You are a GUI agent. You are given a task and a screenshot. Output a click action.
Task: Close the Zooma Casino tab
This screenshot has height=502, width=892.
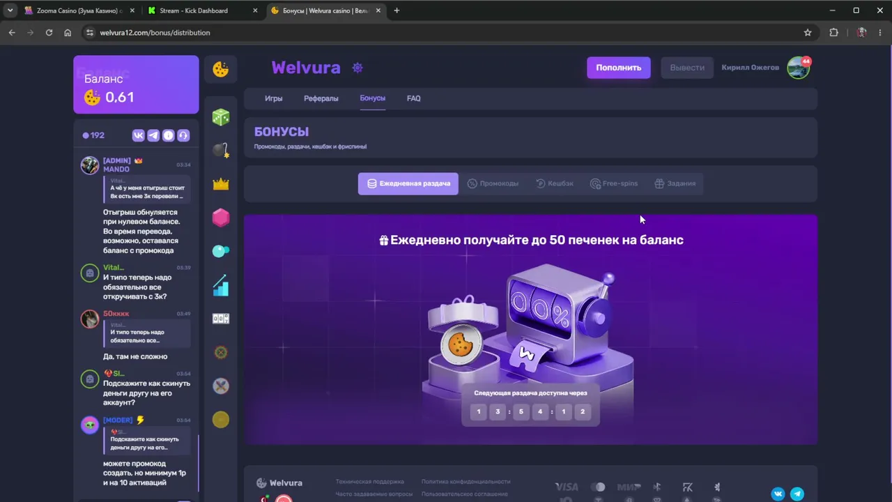point(132,10)
